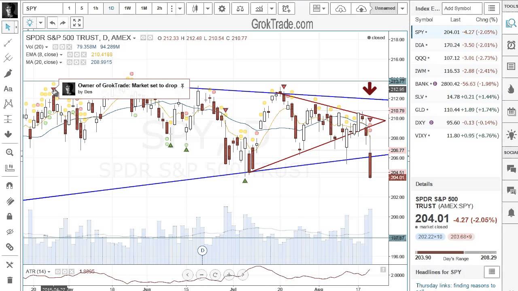Choose the 1W timeframe
The height and width of the screenshot is (291, 518).
[127, 8]
